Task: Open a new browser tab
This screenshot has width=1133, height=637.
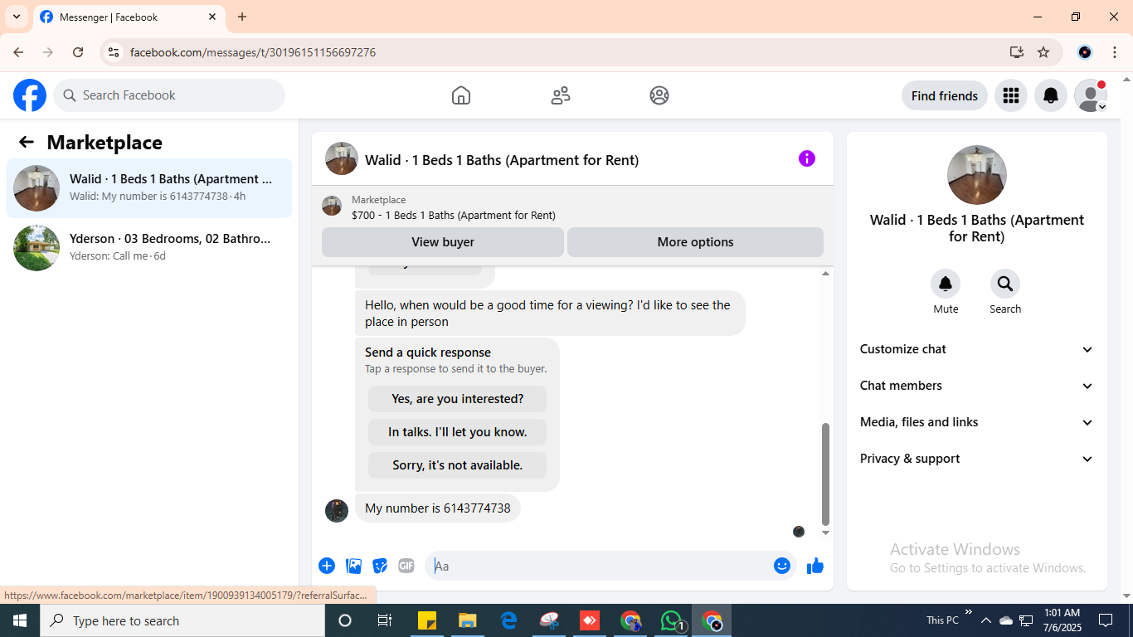Action: [x=242, y=17]
